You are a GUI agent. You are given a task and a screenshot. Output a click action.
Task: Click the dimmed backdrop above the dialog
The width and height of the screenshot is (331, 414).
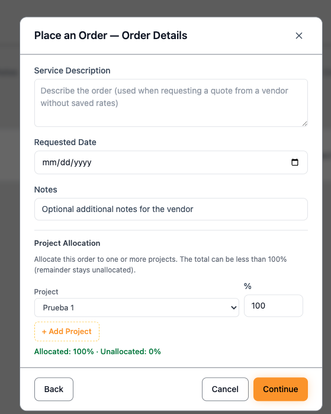click(166, 8)
